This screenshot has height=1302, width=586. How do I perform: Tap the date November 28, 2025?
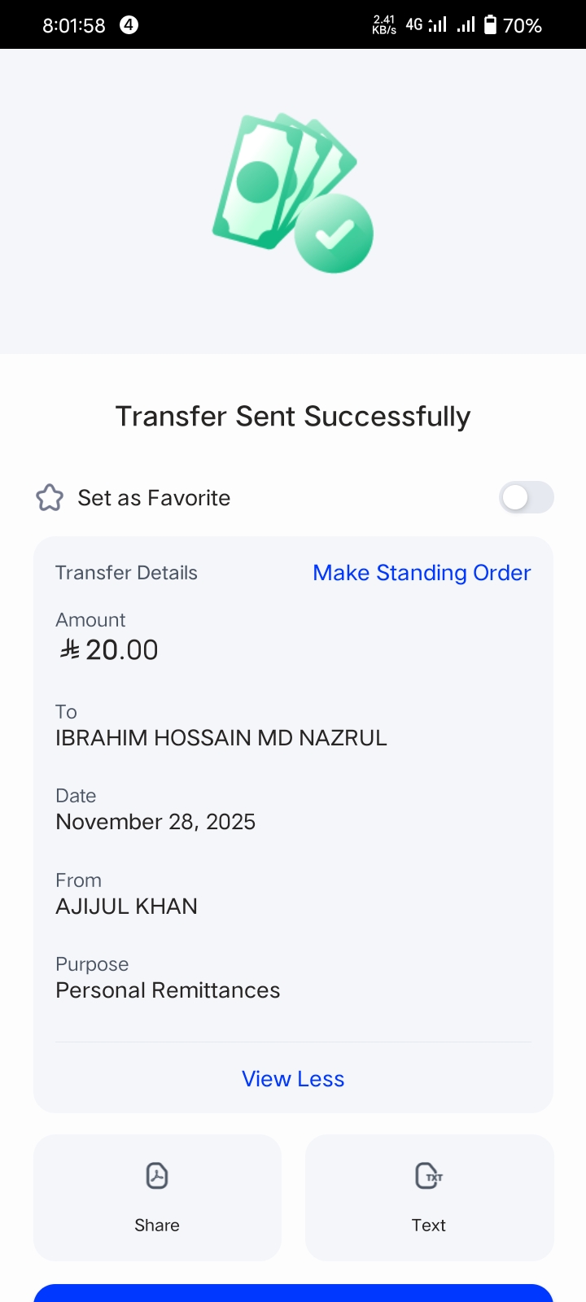[x=155, y=822]
